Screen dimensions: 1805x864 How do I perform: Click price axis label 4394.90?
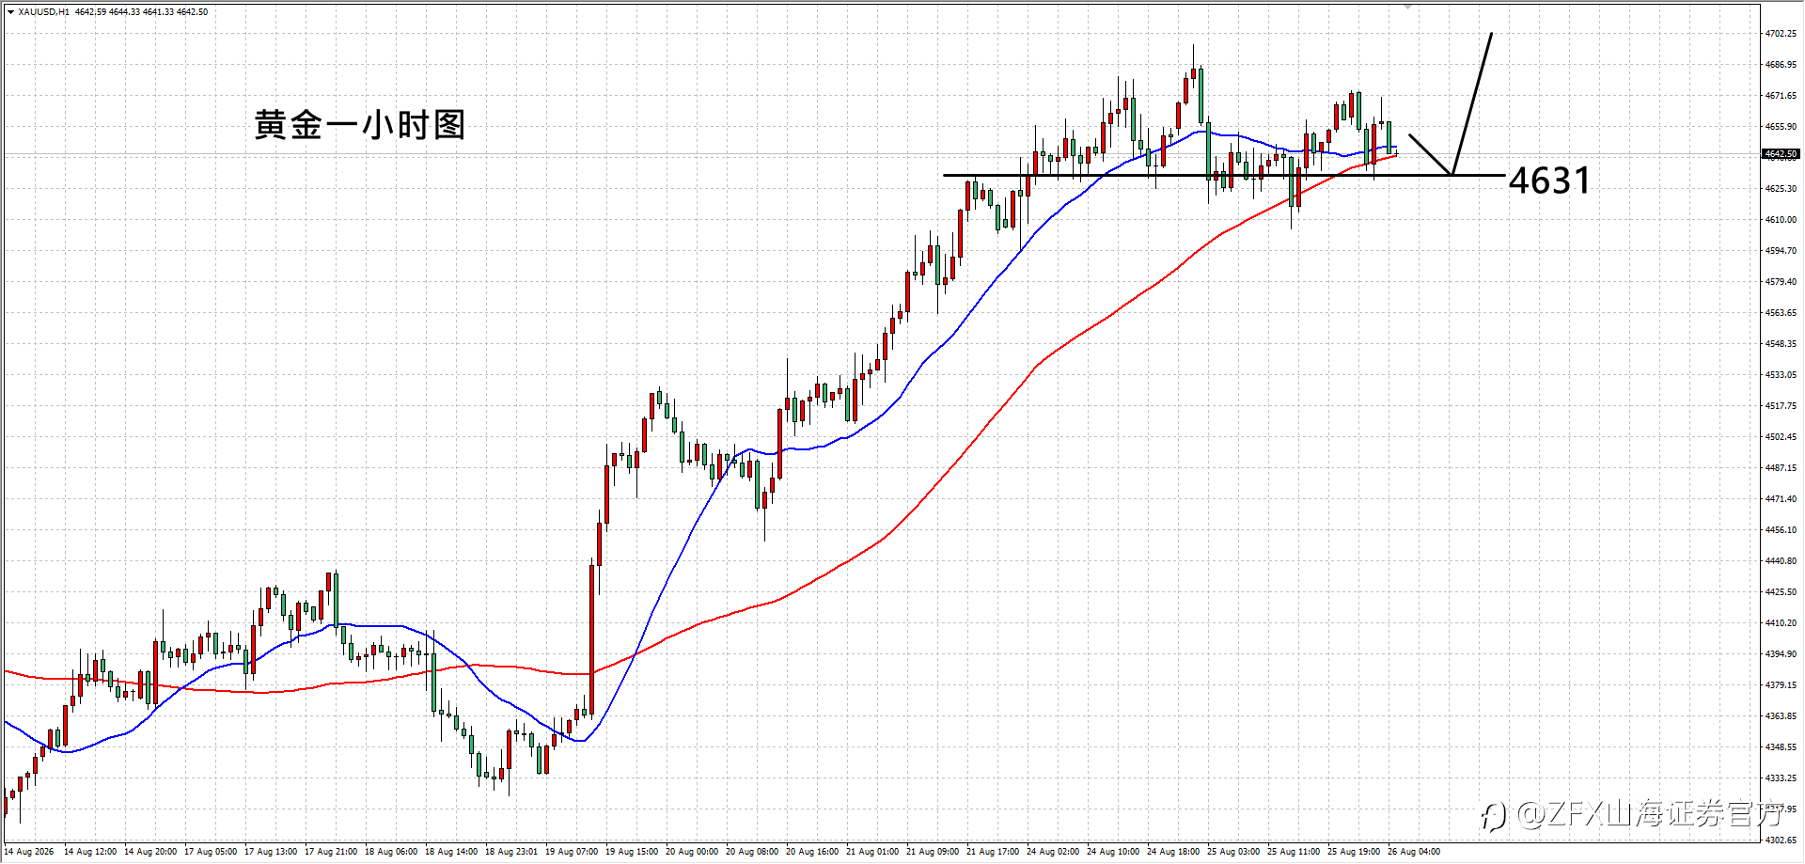coord(1781,654)
